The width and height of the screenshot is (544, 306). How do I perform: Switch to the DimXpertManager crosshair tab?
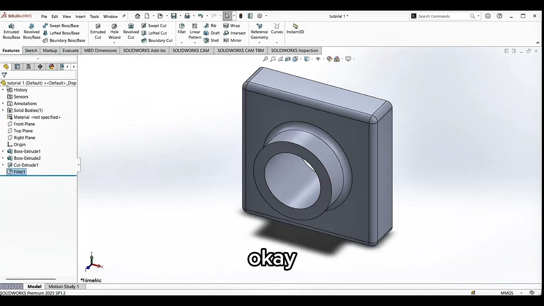[40, 67]
